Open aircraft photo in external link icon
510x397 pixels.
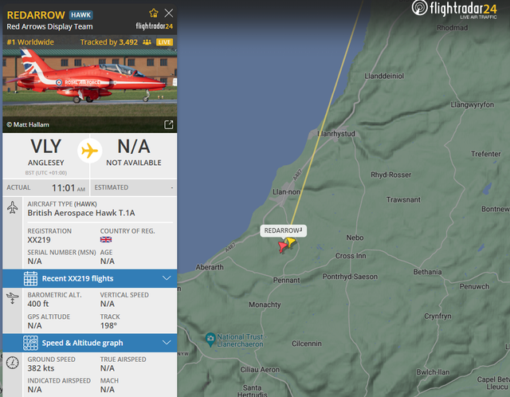point(168,124)
